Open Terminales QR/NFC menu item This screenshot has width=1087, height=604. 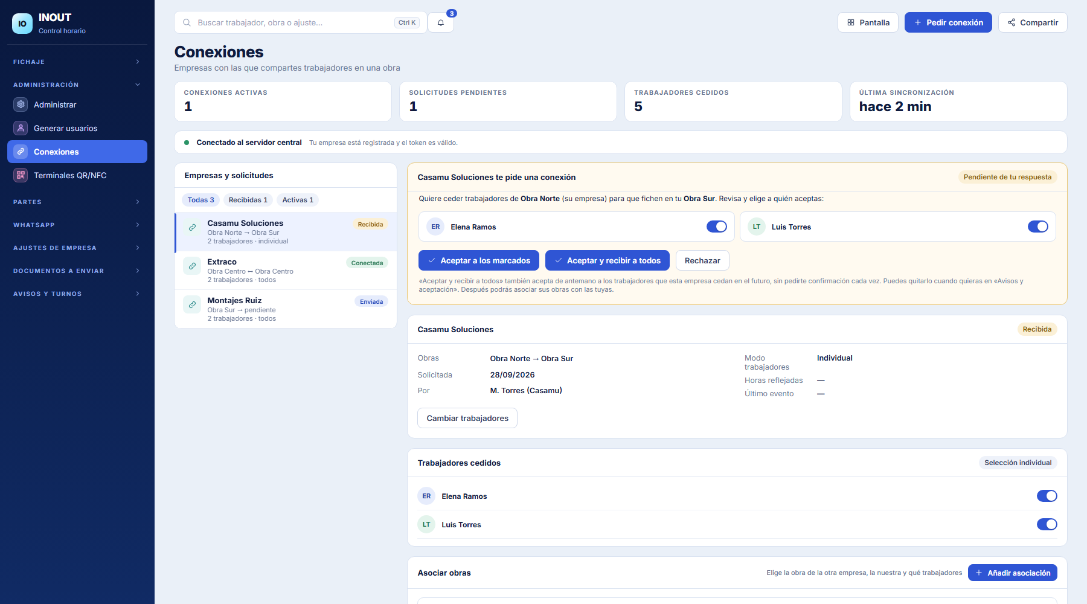click(77, 175)
